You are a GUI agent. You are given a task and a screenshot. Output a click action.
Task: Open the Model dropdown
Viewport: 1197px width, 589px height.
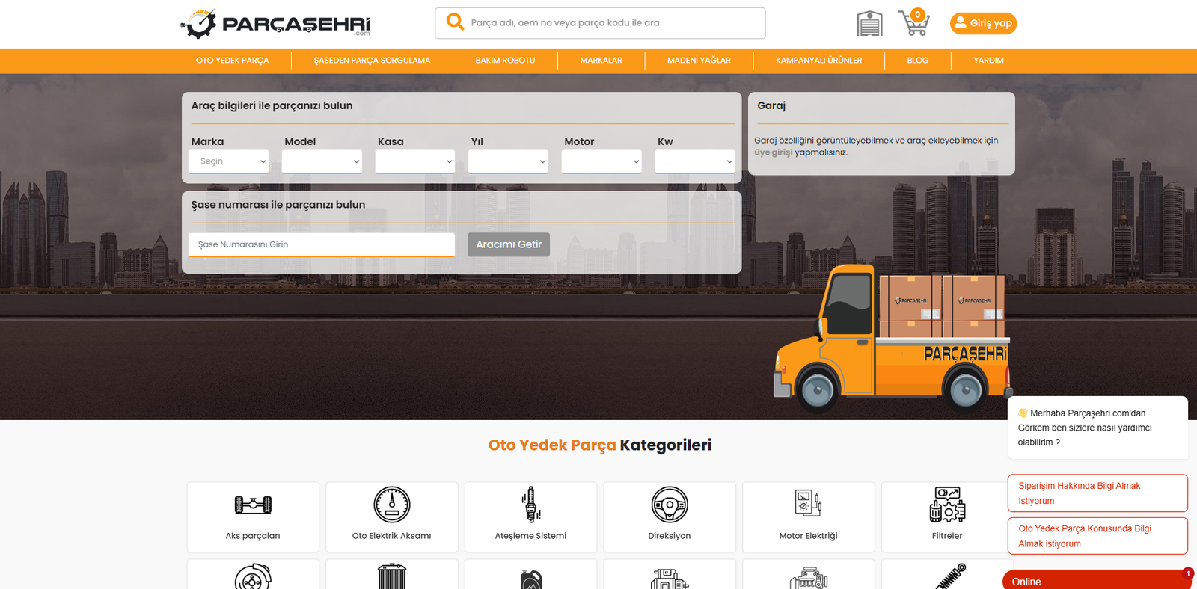322,161
